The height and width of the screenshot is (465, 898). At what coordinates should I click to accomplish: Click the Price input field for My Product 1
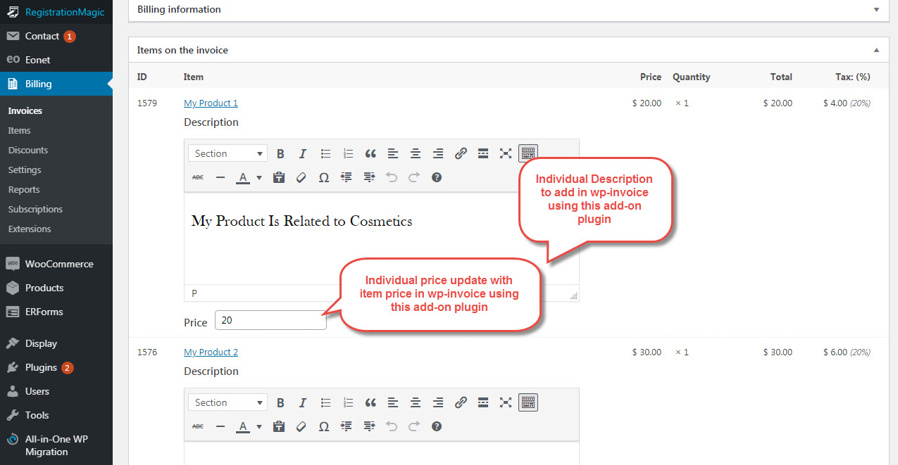click(x=270, y=320)
